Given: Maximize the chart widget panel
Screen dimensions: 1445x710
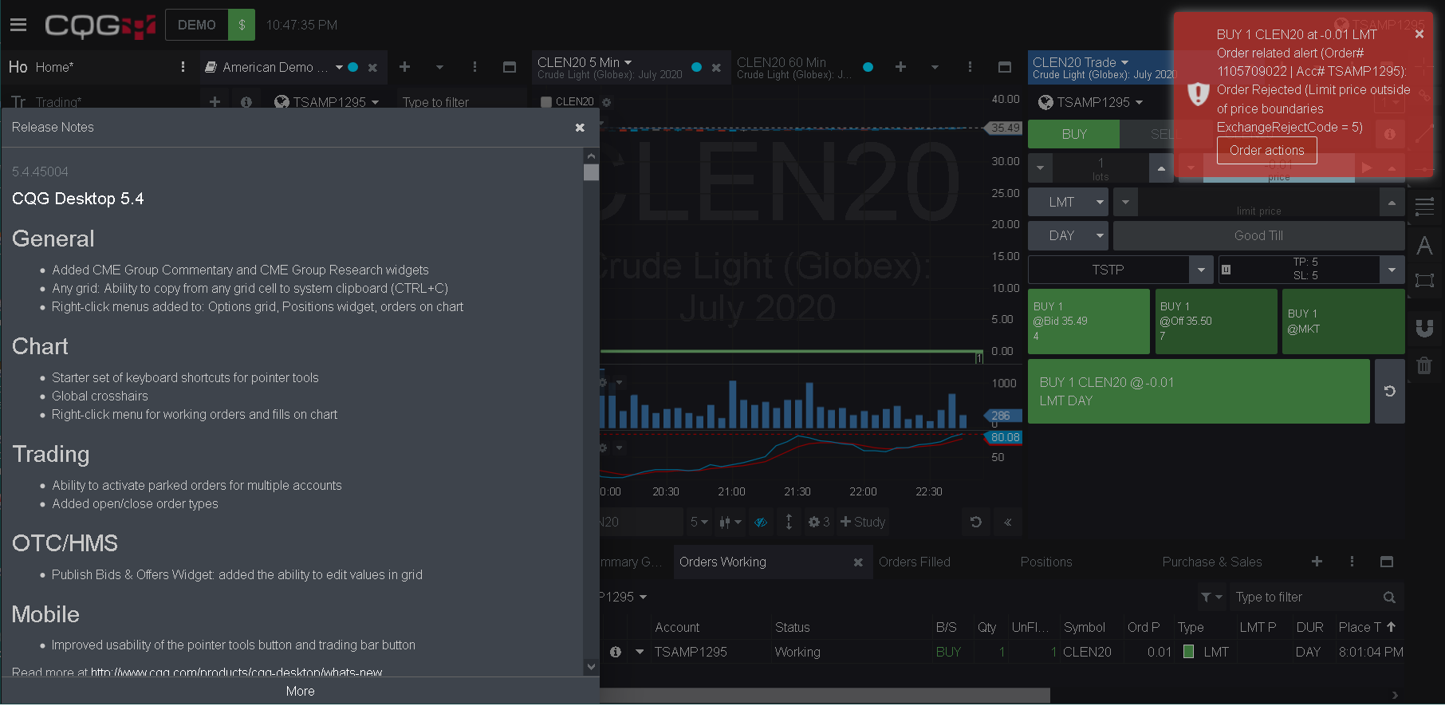Looking at the screenshot, I should click(1005, 67).
